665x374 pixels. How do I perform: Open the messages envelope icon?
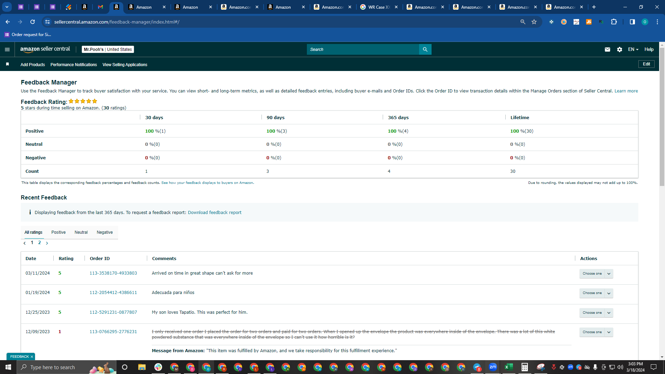tap(607, 50)
